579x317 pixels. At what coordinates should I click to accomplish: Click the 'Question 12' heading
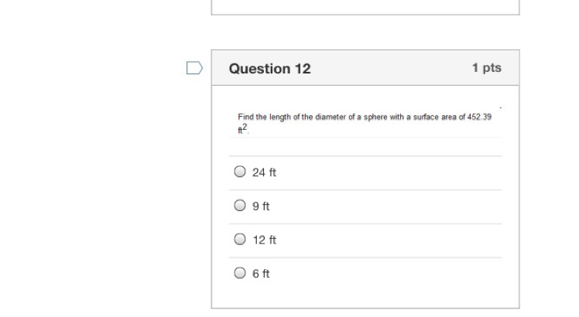point(269,68)
